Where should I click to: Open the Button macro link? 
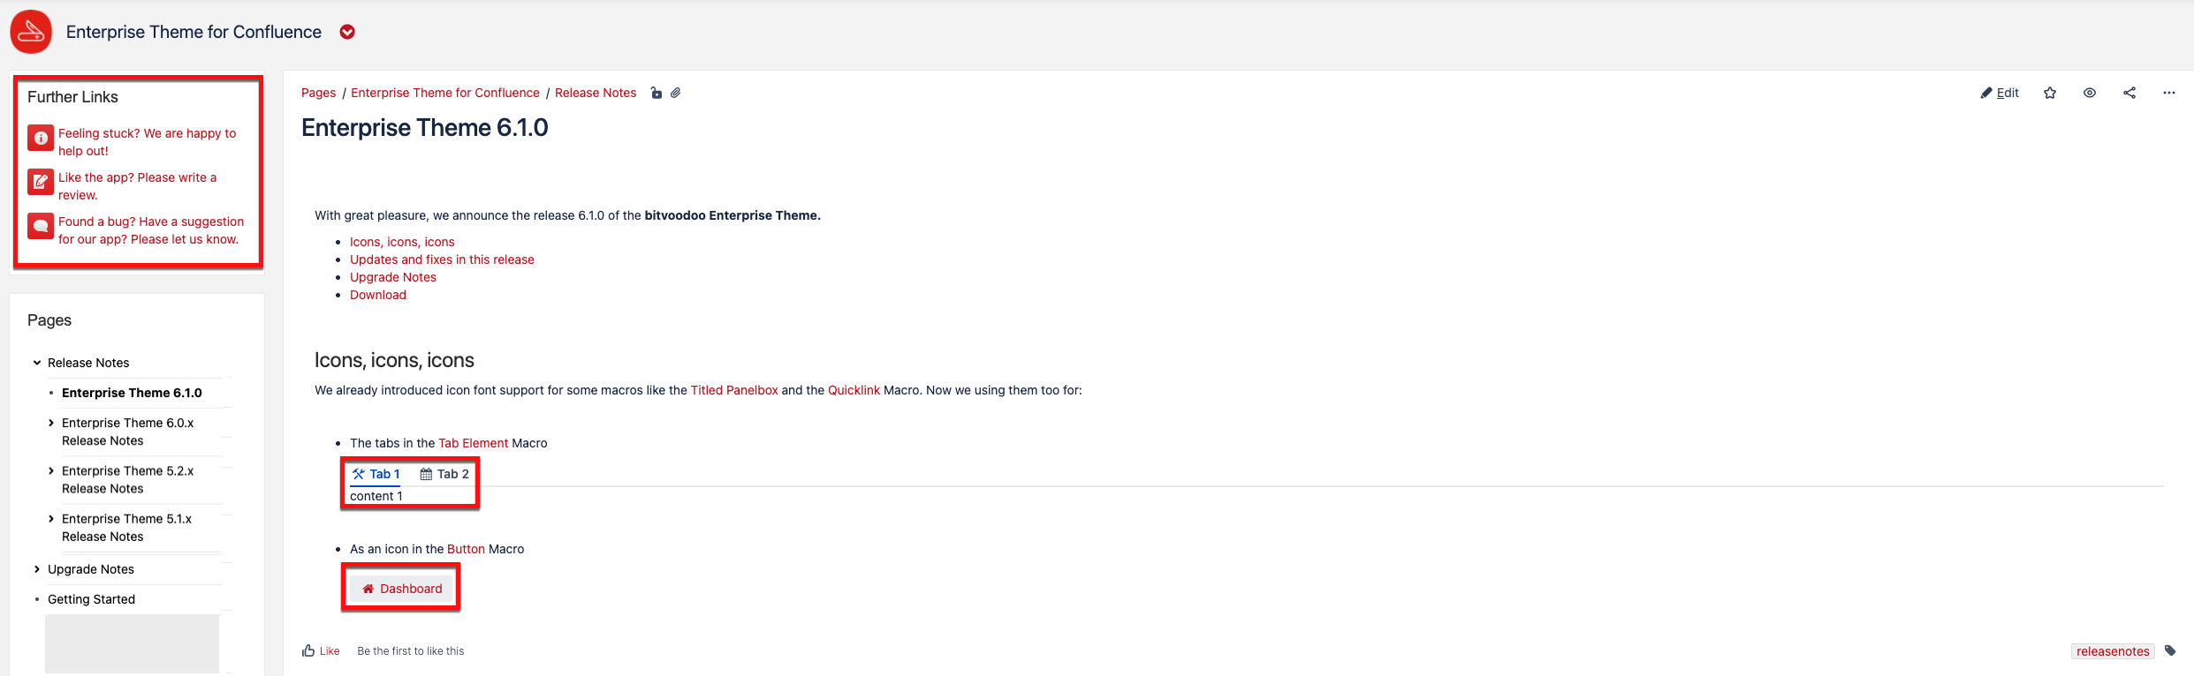point(466,549)
